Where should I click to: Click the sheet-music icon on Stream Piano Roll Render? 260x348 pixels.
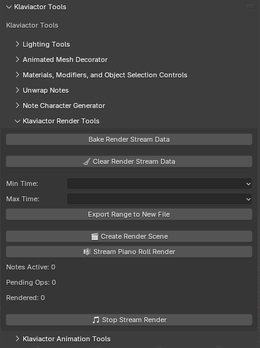[87, 252]
